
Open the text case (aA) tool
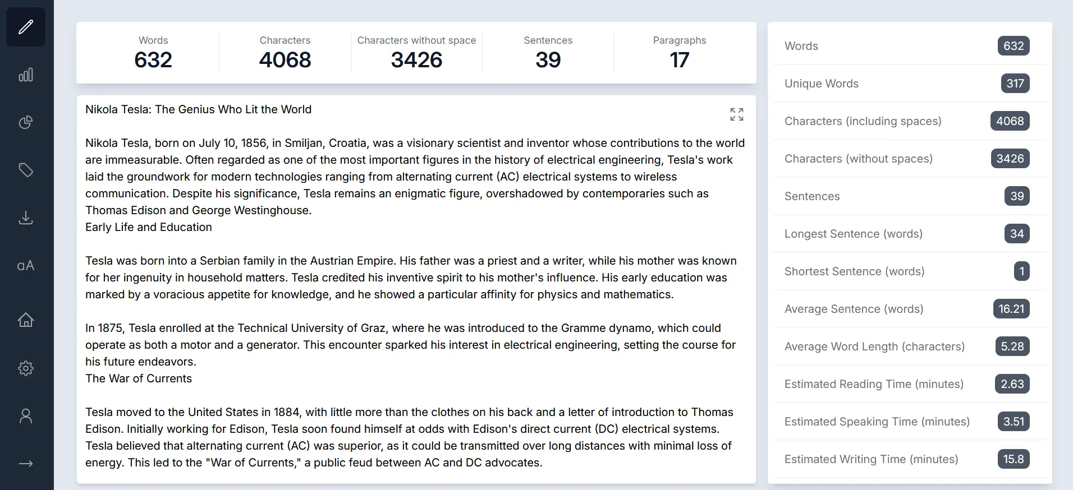[26, 266]
